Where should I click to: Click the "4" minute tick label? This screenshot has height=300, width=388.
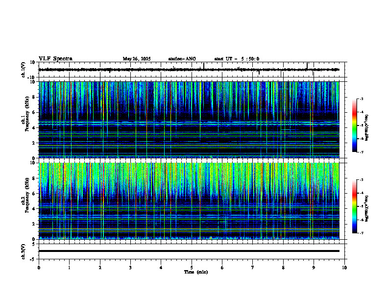161,268
